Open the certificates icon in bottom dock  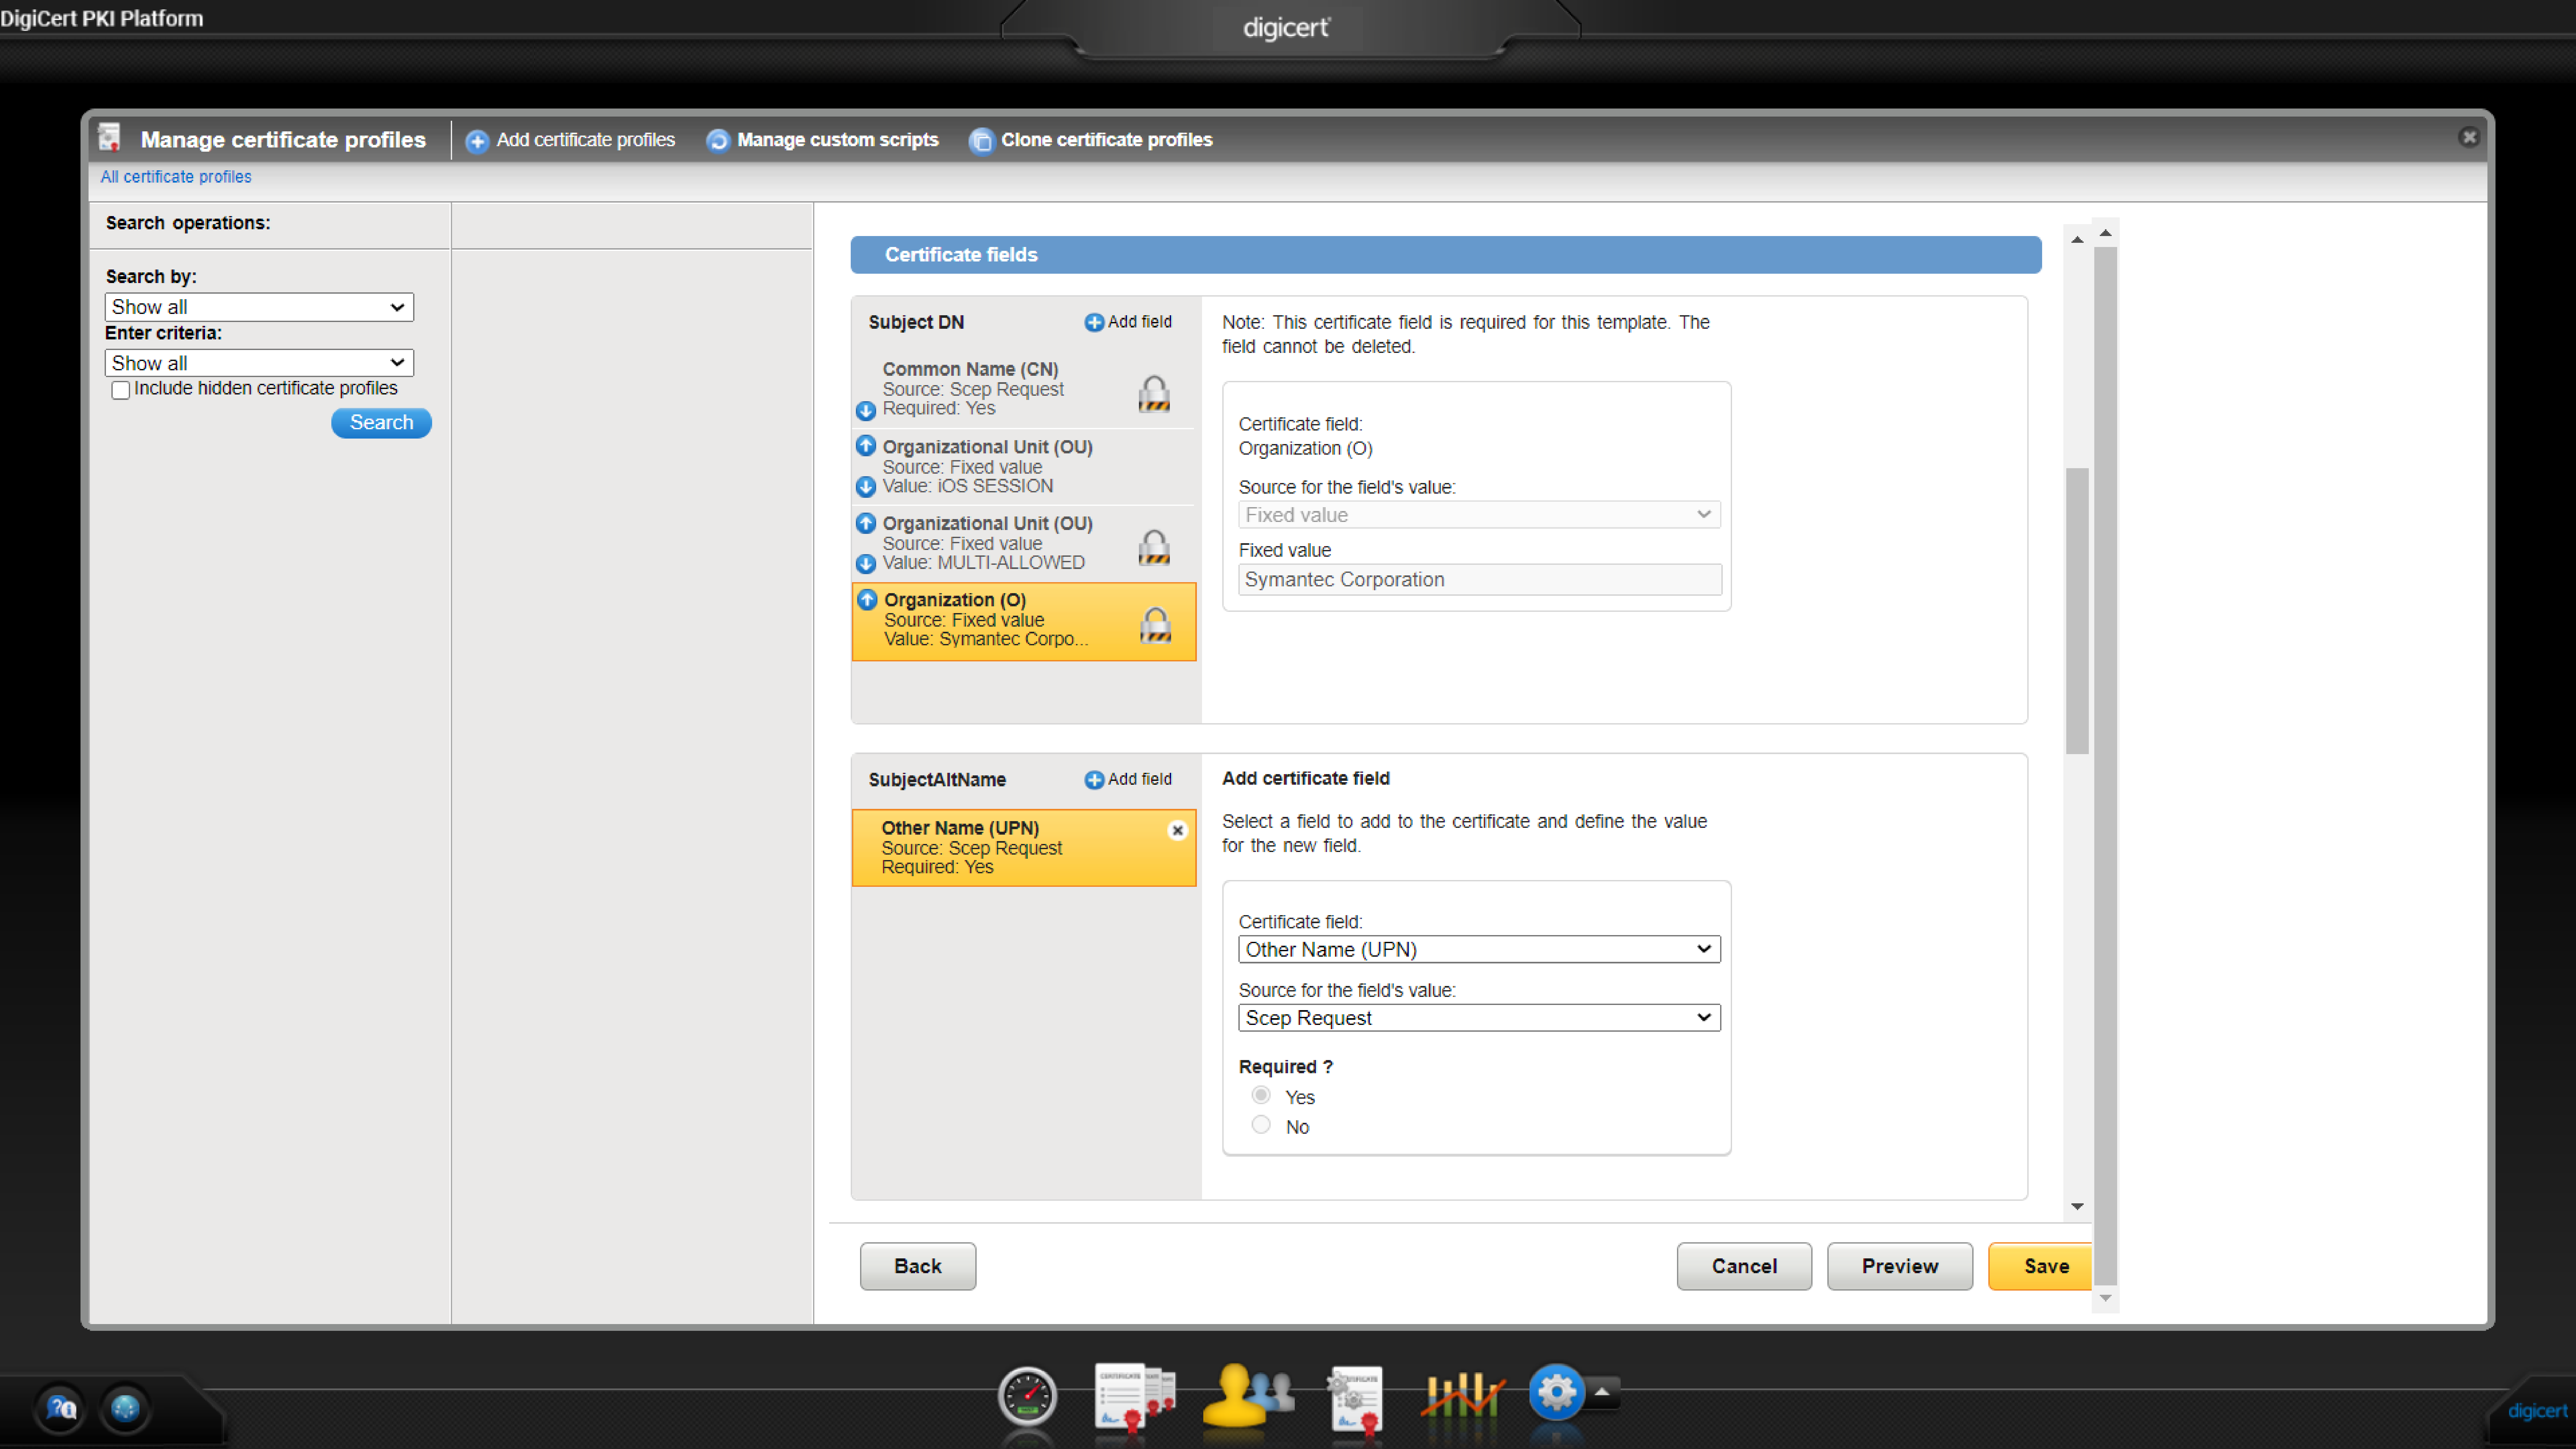click(1134, 1396)
